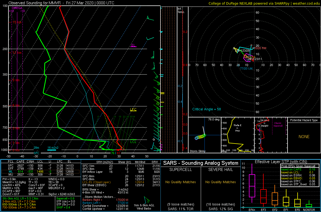Select the NONE hazard type
The width and height of the screenshot is (321, 212).
click(x=304, y=137)
